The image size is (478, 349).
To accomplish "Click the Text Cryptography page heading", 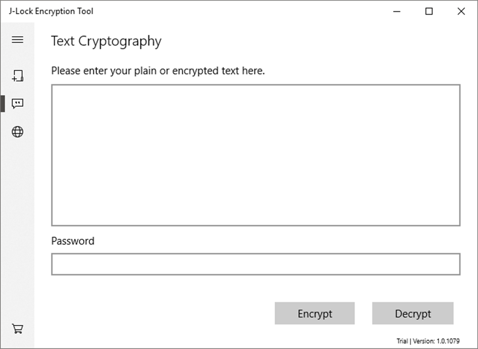I will point(106,41).
